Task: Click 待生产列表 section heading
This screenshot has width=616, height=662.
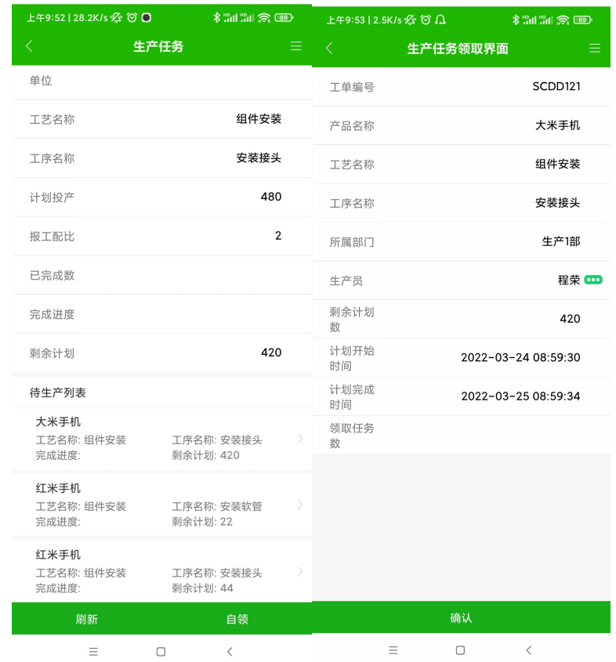Action: [58, 392]
